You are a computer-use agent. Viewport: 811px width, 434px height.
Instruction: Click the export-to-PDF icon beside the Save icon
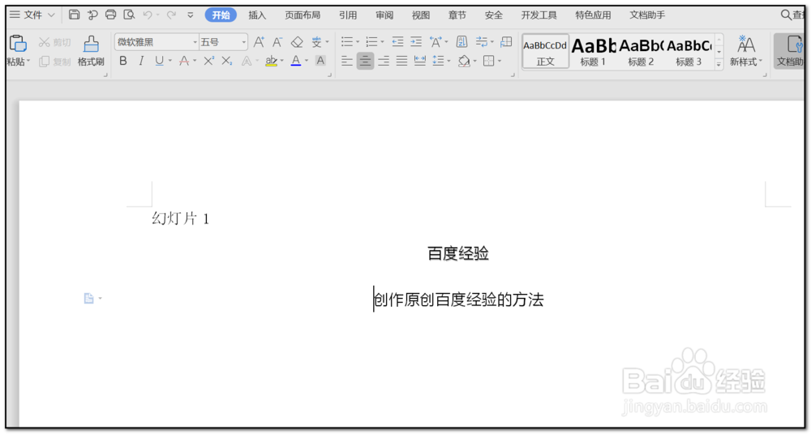point(92,15)
